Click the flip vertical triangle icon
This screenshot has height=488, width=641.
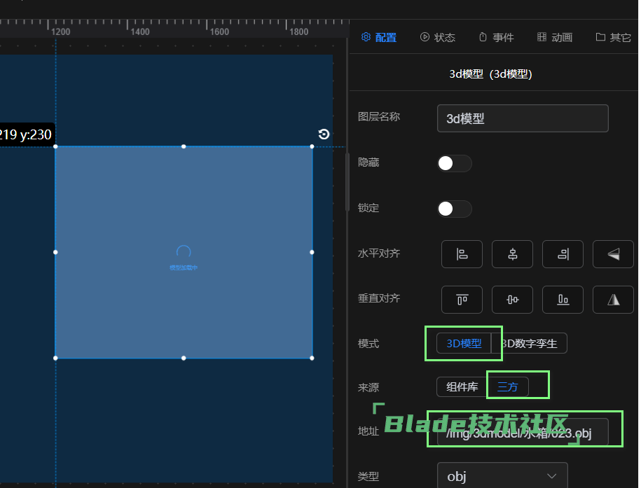pyautogui.click(x=613, y=299)
